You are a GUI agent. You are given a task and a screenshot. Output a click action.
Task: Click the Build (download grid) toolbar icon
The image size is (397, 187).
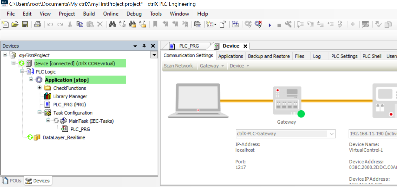235,24
